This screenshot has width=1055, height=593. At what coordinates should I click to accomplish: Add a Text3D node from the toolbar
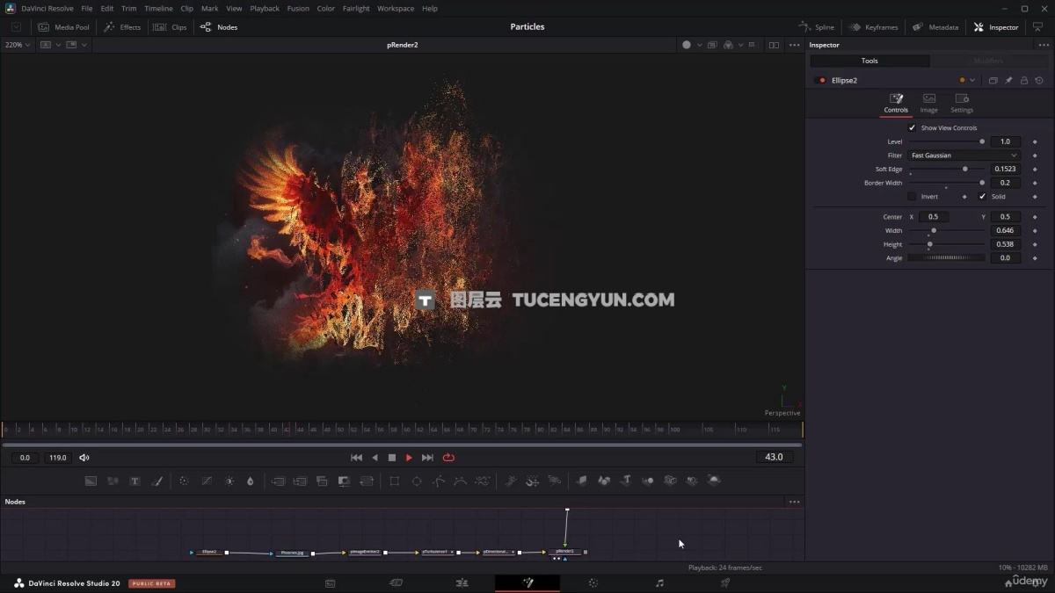point(626,481)
